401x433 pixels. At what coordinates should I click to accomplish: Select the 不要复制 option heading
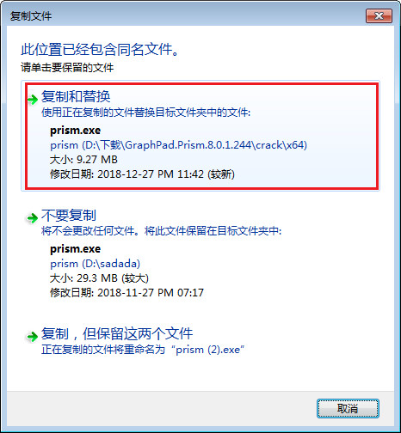pyautogui.click(x=69, y=215)
